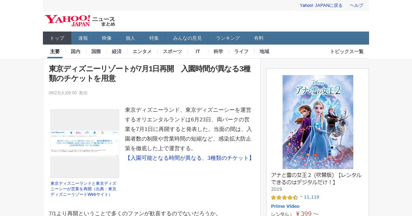
Task: Expand the rating dropdown arrow beside the stars
Action: click(x=301, y=197)
